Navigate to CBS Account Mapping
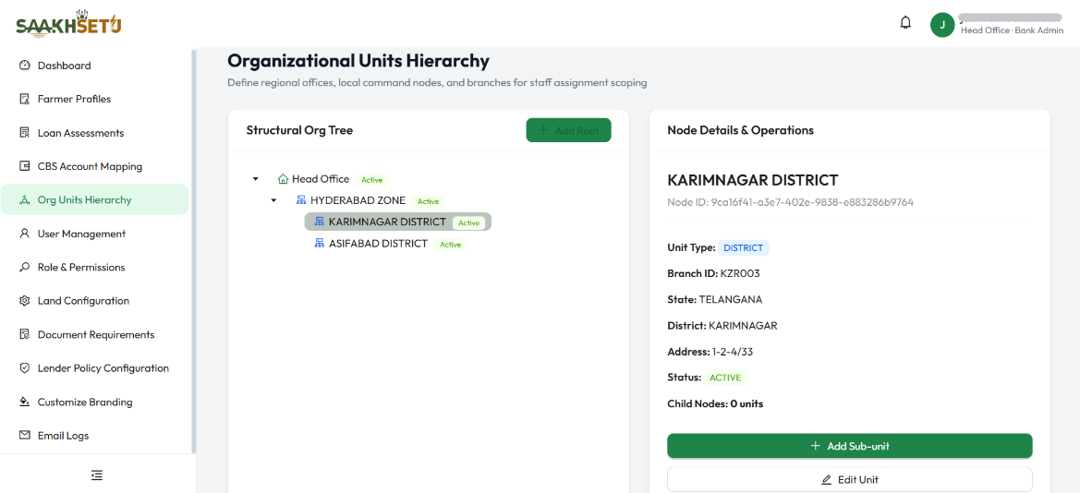Screen dimensions: 1080x493 tap(94, 166)
